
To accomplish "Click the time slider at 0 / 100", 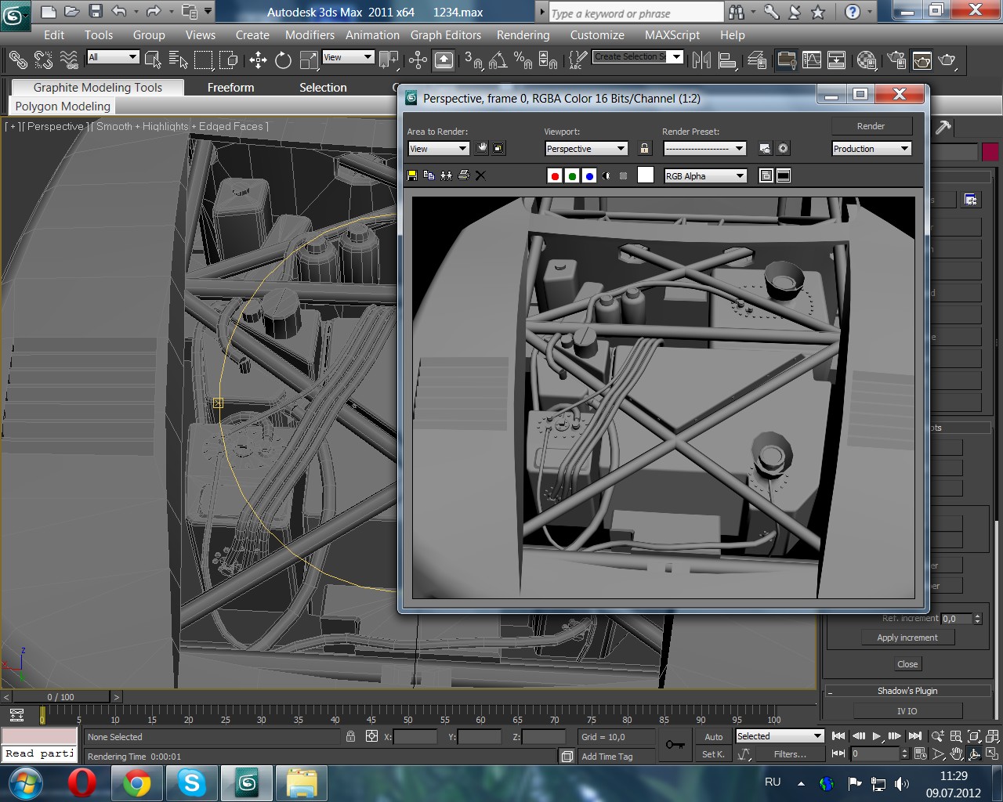I will pyautogui.click(x=61, y=696).
